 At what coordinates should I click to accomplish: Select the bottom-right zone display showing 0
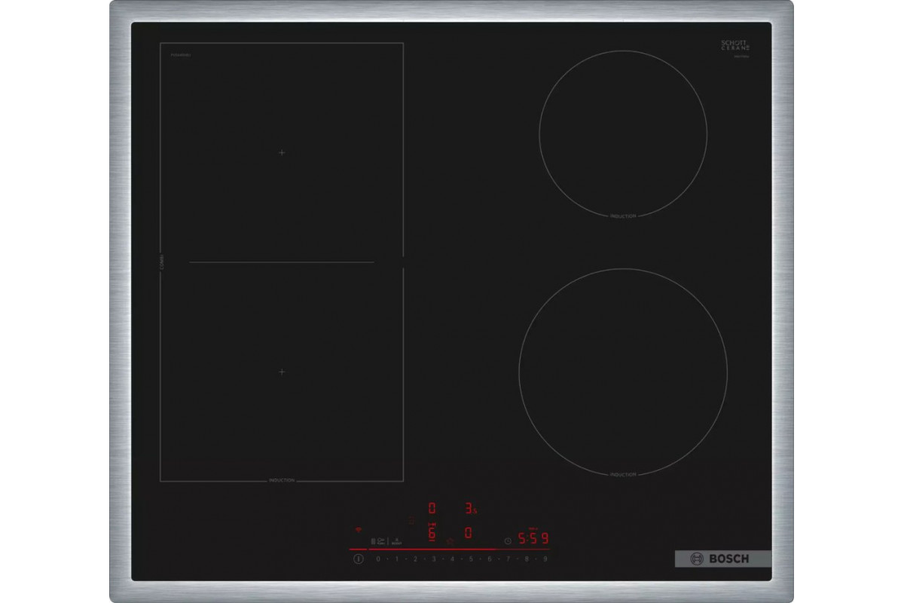point(469,534)
